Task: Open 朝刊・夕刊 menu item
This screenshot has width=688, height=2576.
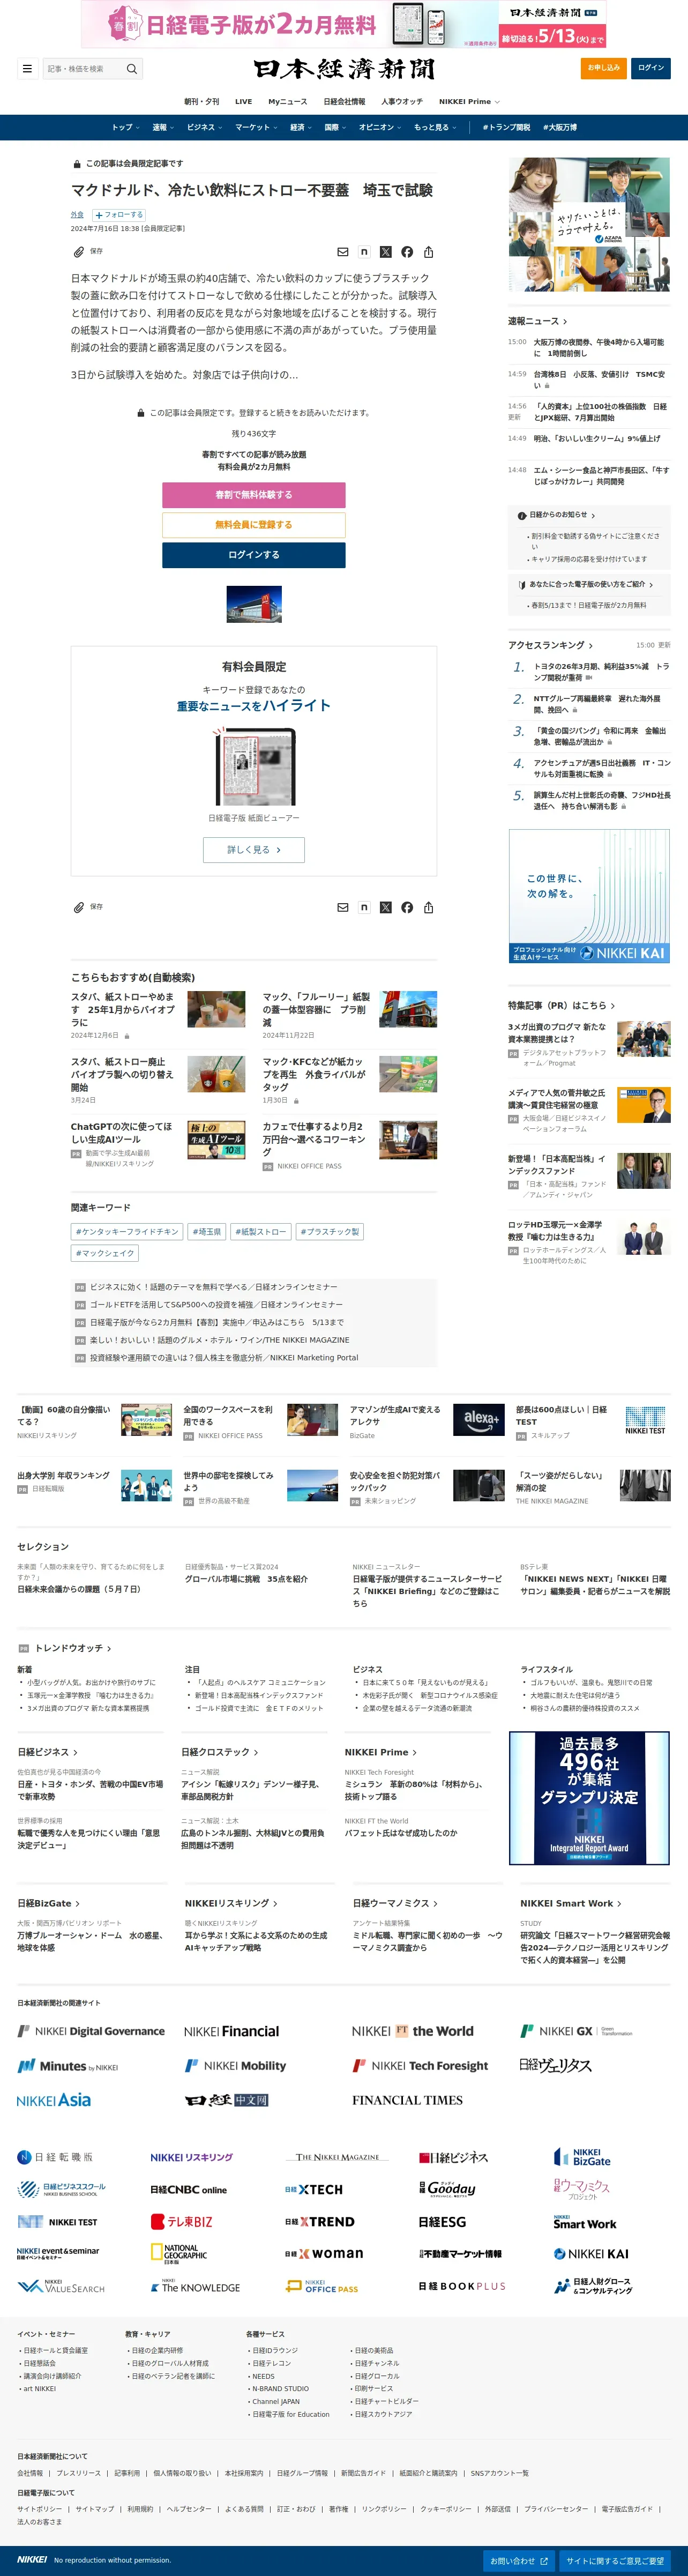Action: [x=201, y=101]
